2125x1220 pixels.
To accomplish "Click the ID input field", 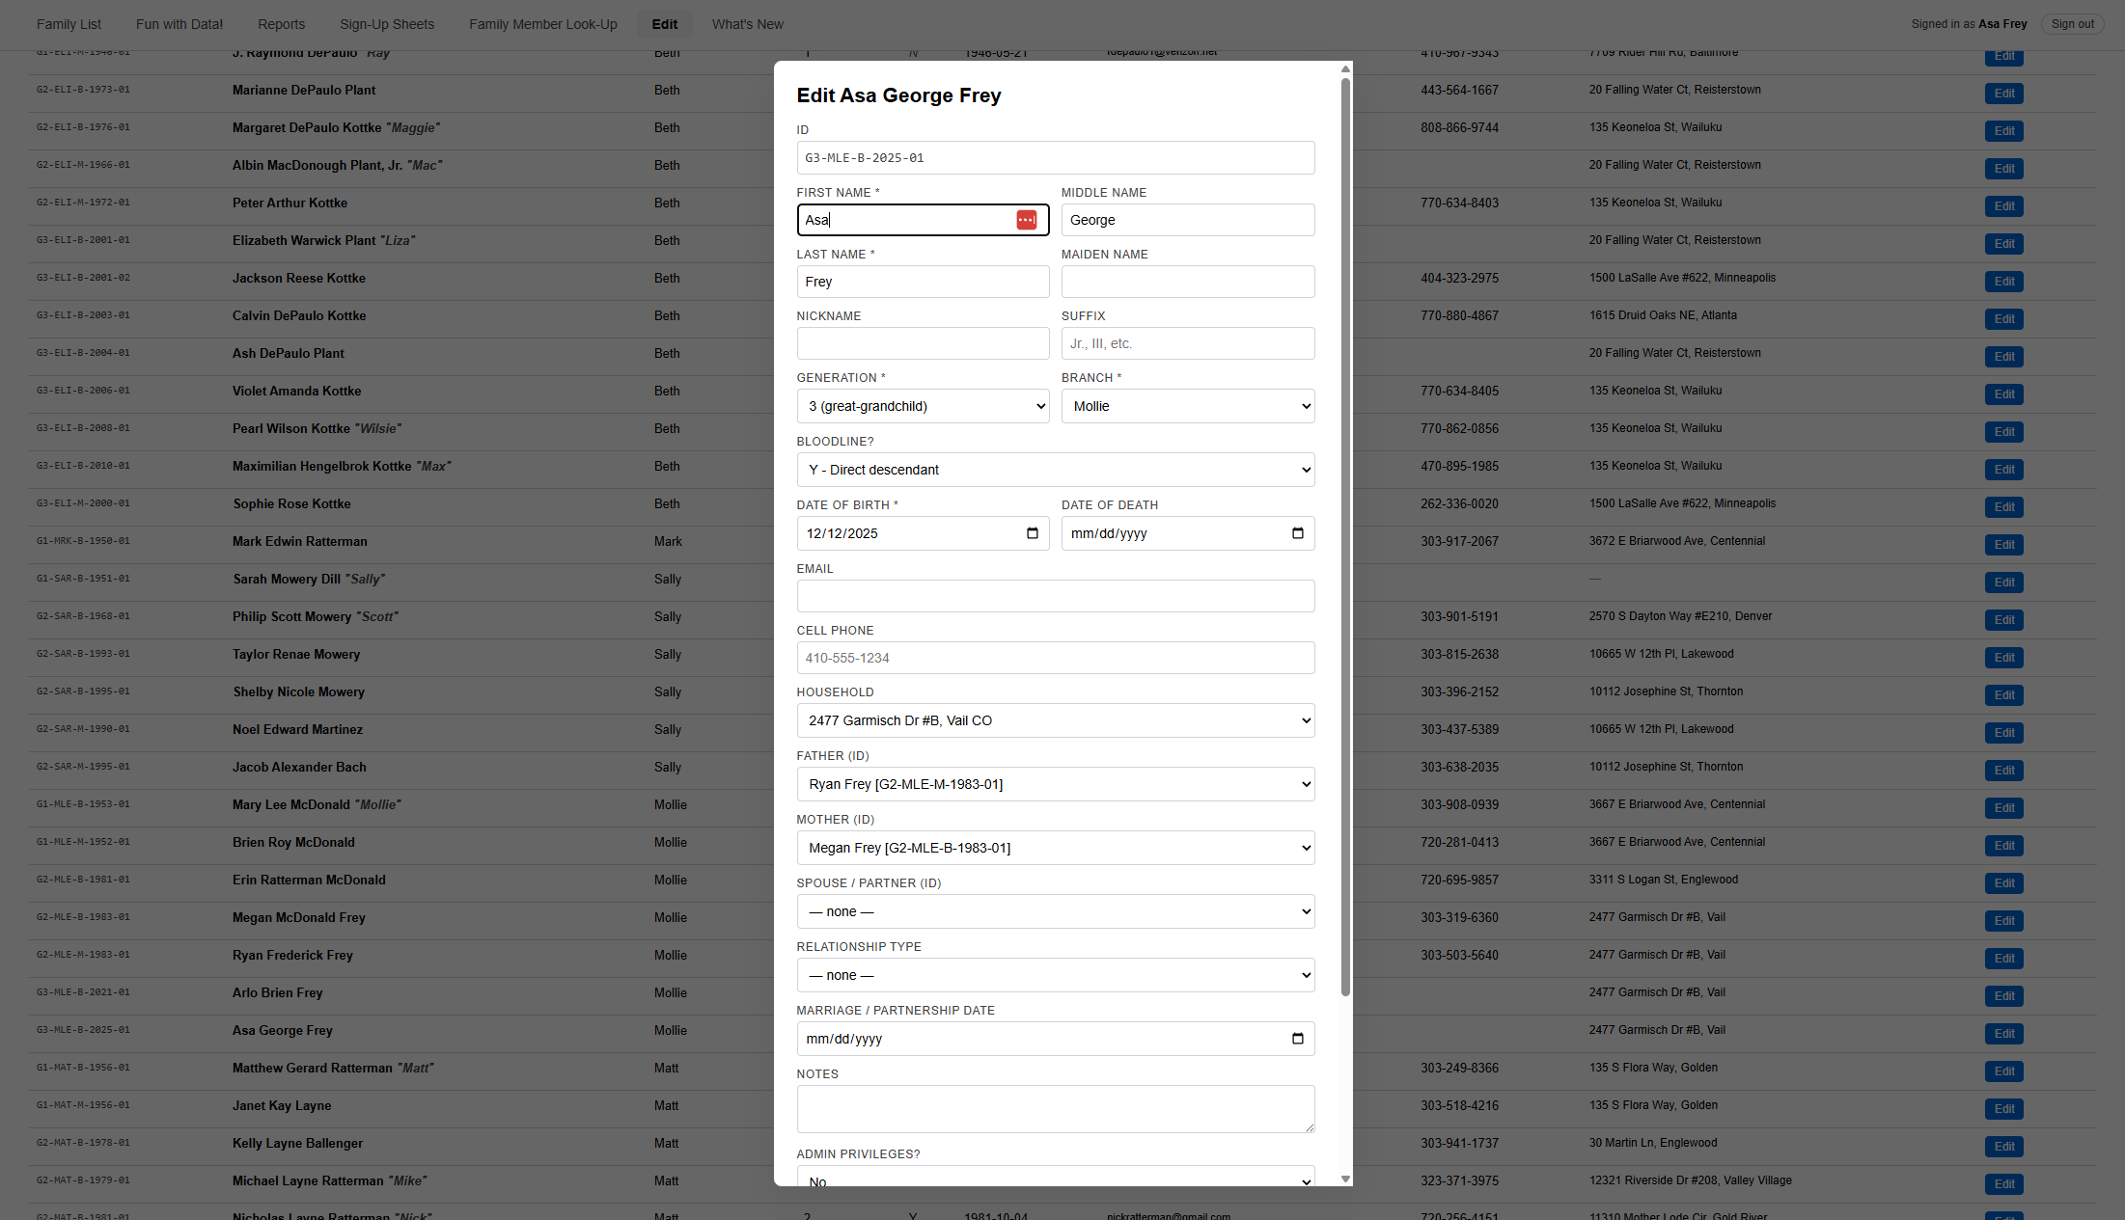I will [1055, 158].
